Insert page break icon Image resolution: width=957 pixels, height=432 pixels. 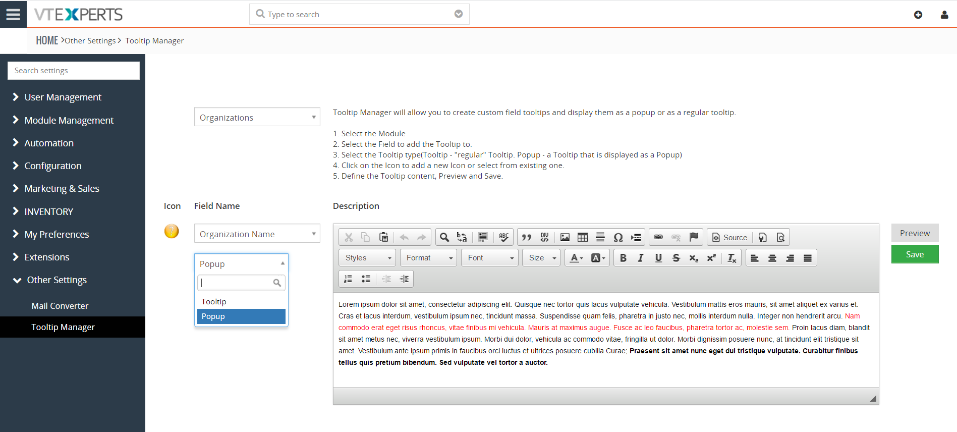[x=636, y=237]
